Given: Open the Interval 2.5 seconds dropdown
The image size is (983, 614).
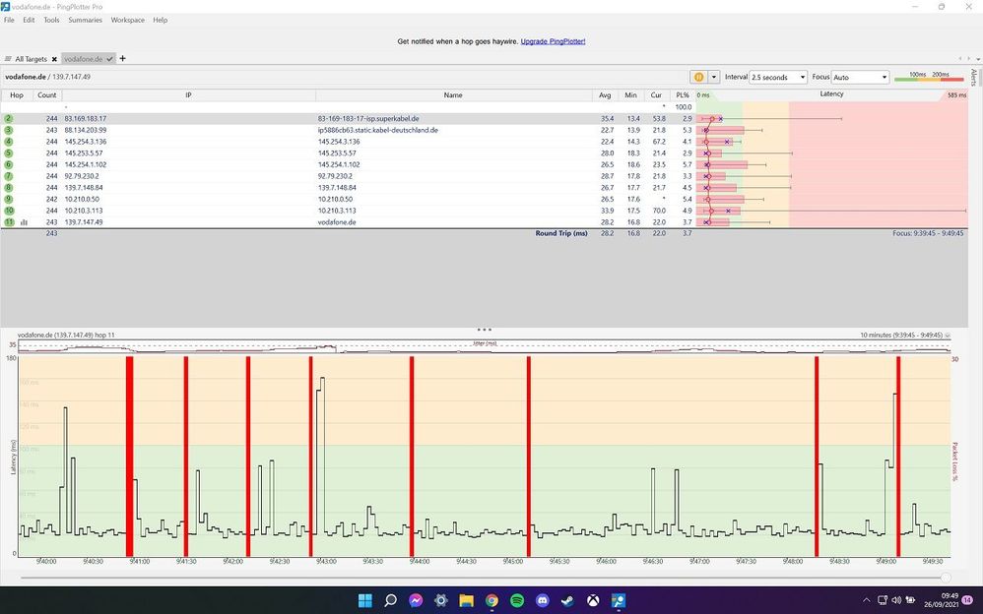Looking at the screenshot, I should pos(777,77).
